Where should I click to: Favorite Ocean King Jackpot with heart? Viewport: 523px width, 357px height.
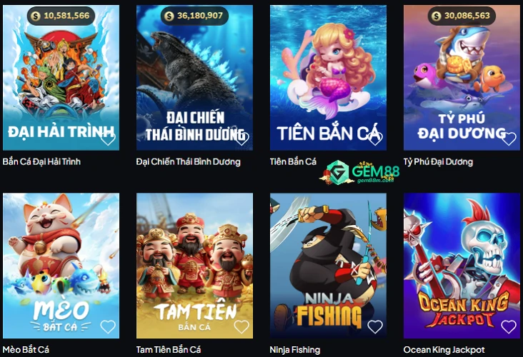point(509,327)
